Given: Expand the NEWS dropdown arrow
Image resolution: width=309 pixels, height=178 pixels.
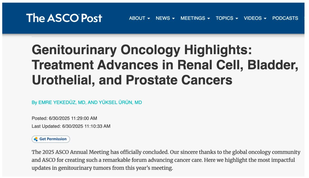Looking at the screenshot, I should (173, 19).
